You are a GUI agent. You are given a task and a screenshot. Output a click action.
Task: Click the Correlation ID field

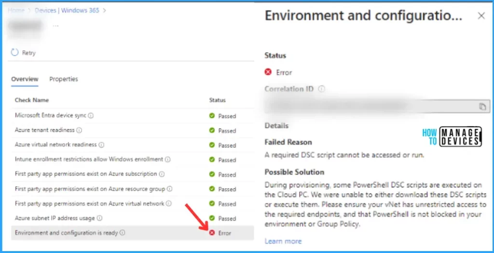[377, 107]
